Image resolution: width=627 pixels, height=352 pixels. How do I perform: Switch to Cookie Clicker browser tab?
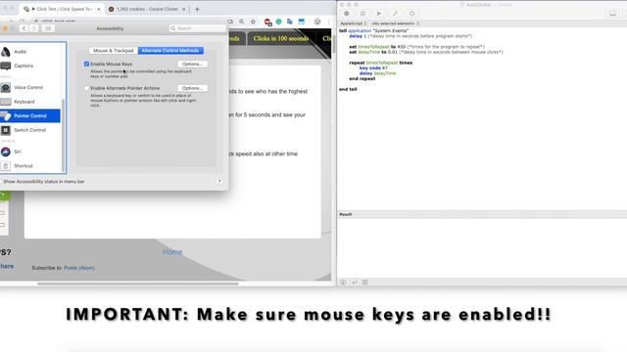[x=146, y=9]
